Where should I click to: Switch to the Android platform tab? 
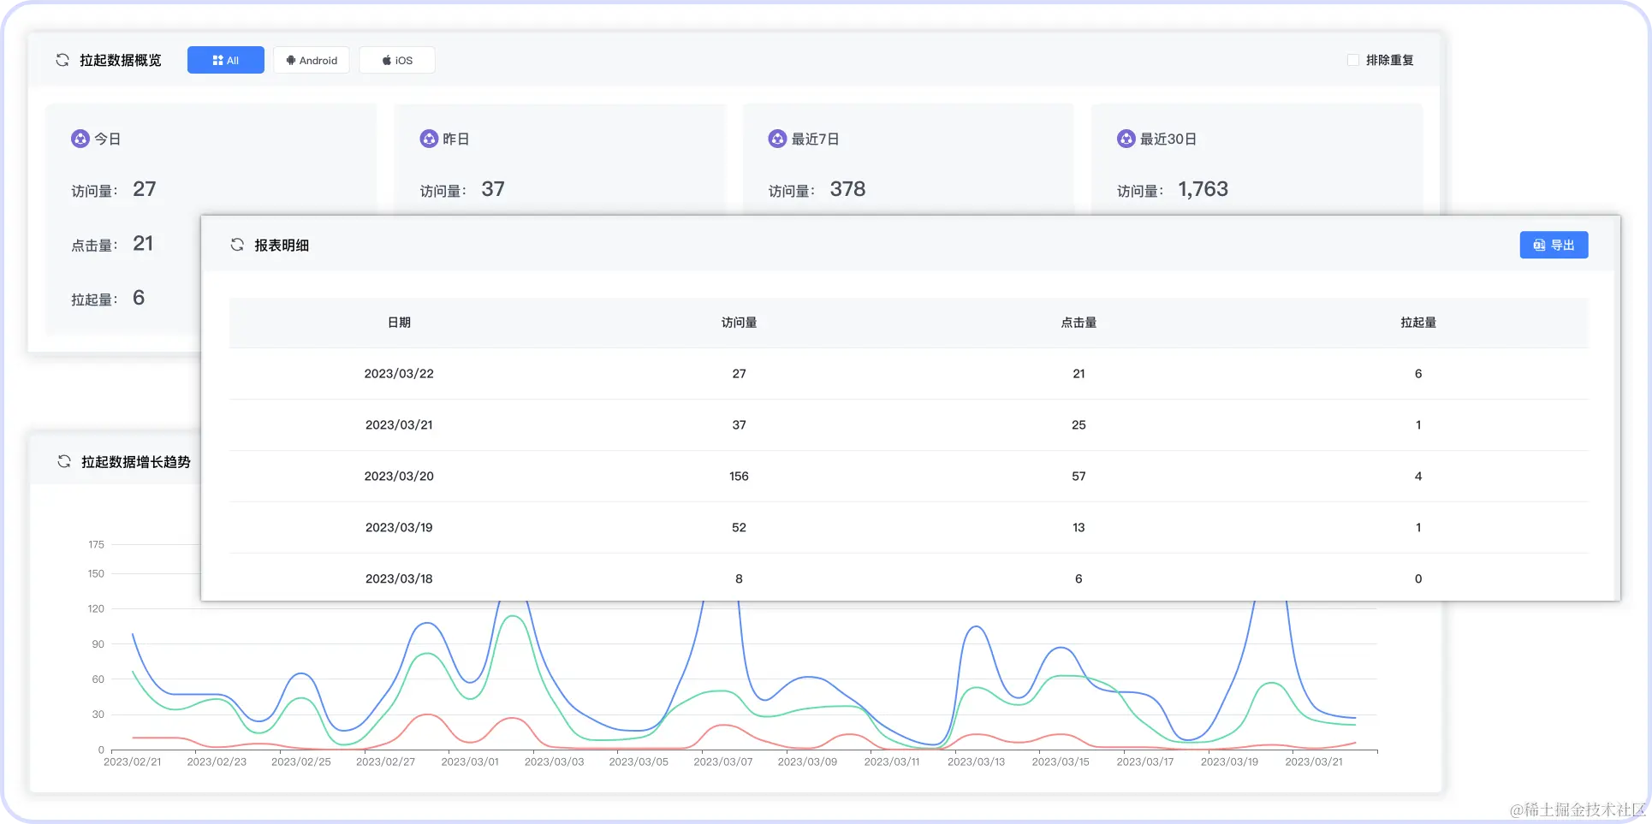coord(312,60)
